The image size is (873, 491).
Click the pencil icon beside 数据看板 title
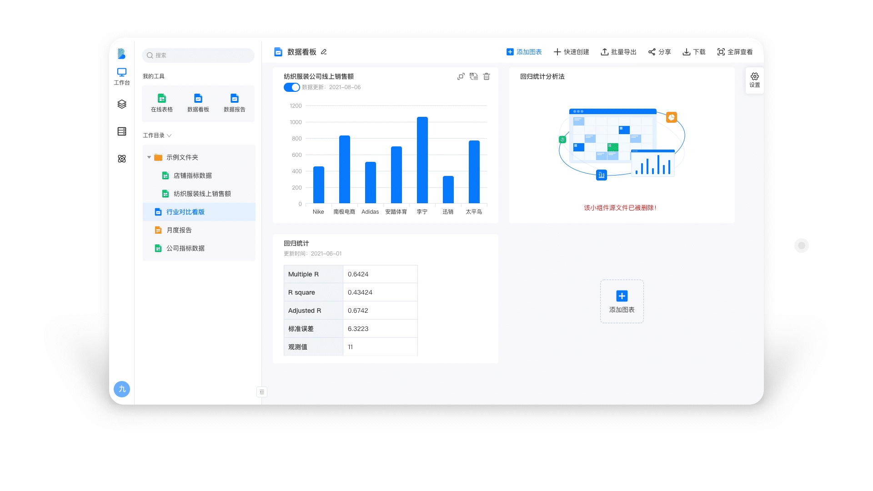(x=324, y=52)
